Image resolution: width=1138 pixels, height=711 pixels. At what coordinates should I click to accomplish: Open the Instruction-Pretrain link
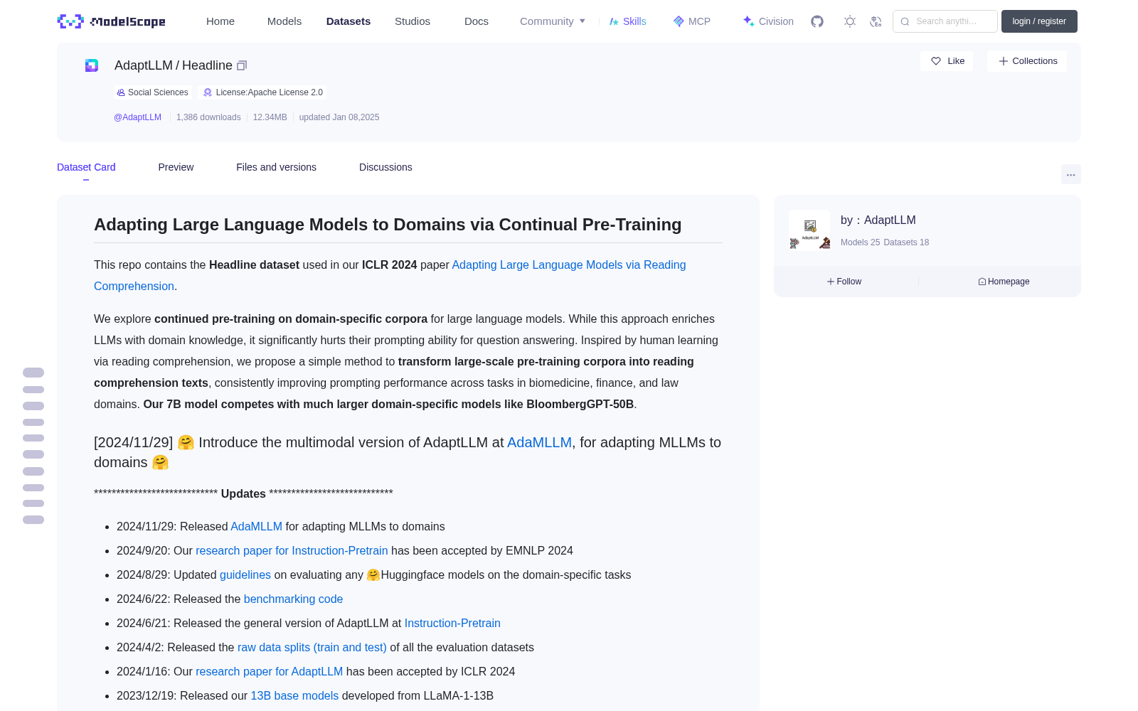452,623
